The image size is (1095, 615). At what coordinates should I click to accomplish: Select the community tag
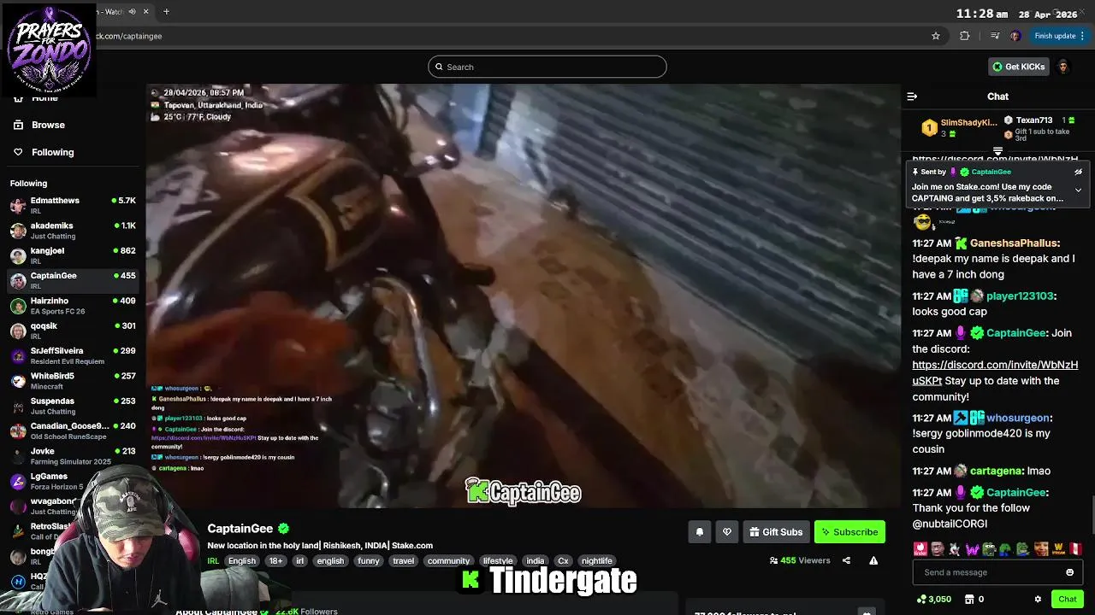point(448,561)
